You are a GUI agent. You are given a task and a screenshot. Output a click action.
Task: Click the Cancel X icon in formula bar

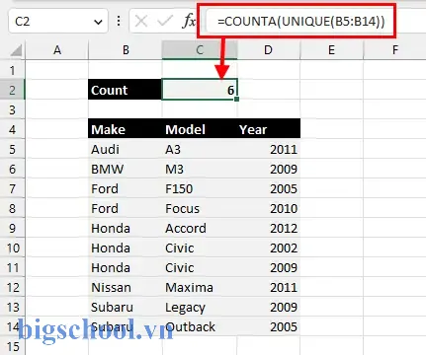pos(141,22)
